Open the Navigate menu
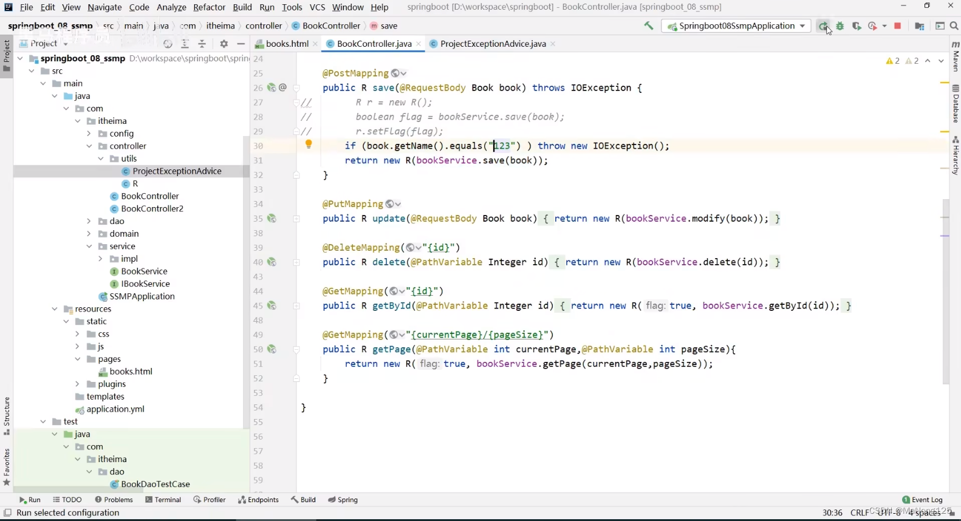 [104, 7]
